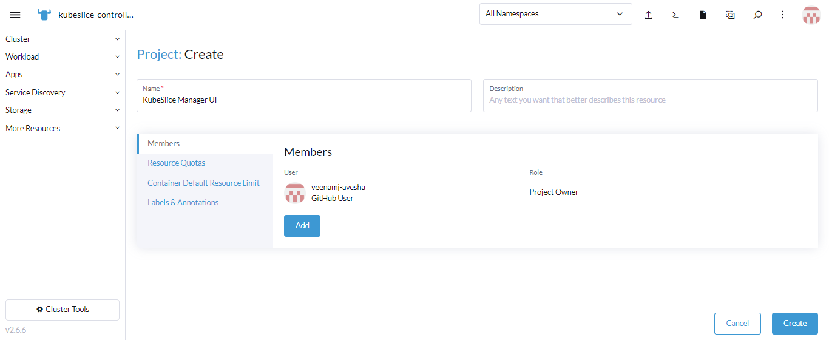829x340 pixels.
Task: Click the Project Owner role text
Action: click(554, 192)
